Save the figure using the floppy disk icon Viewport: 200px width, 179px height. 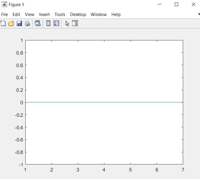(x=19, y=24)
